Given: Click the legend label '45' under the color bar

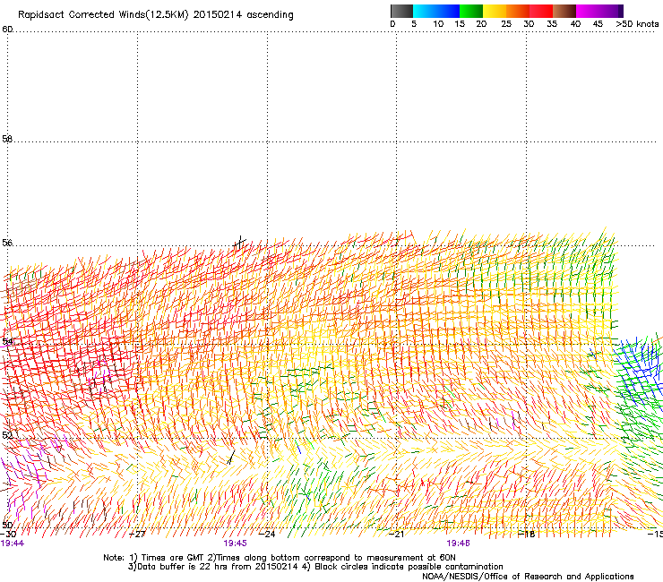Looking at the screenshot, I should click(x=598, y=24).
